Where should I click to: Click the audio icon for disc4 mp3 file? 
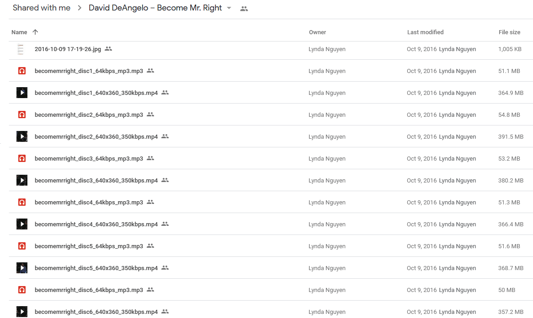22,202
